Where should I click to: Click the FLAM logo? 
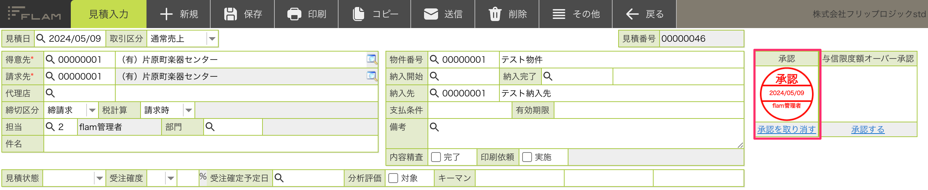tap(34, 14)
